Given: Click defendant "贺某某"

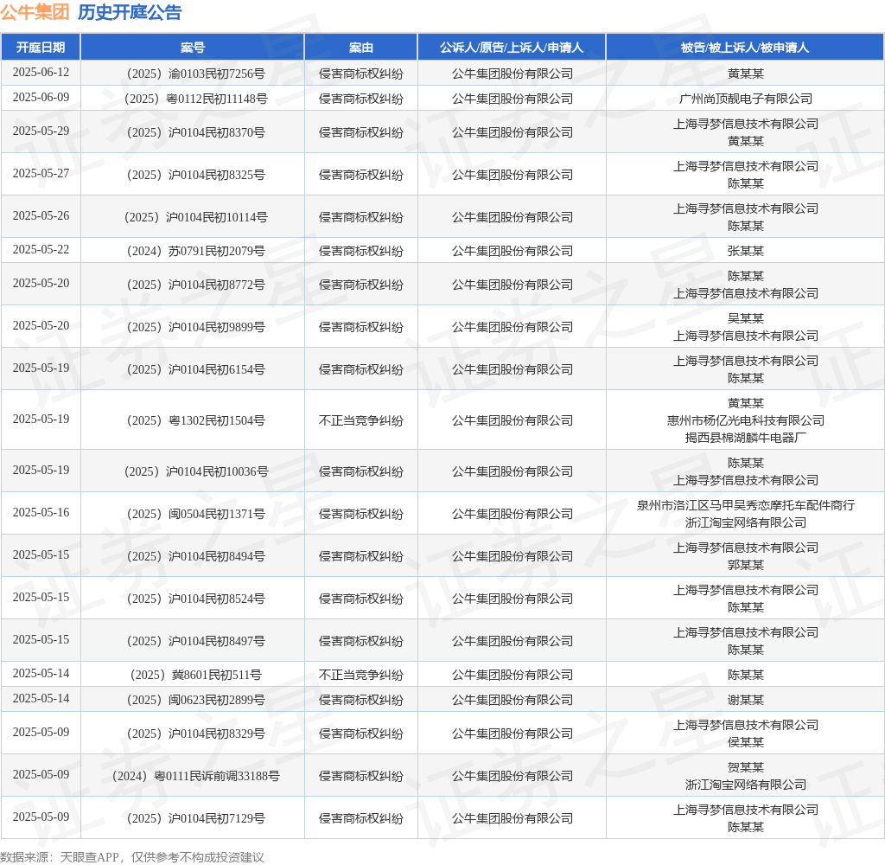Looking at the screenshot, I should pos(746,768).
